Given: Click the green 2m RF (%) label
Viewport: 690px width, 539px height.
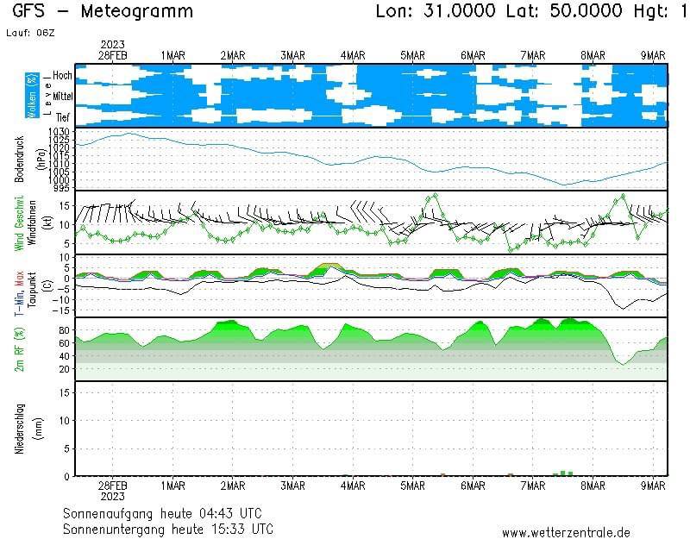Looking at the screenshot, I should (20, 349).
